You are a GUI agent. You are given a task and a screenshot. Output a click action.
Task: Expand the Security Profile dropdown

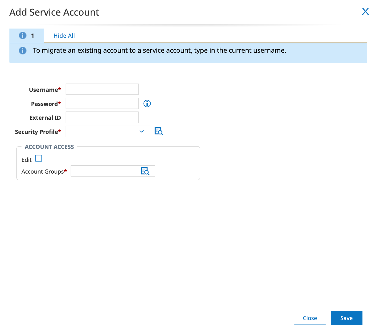click(108, 131)
